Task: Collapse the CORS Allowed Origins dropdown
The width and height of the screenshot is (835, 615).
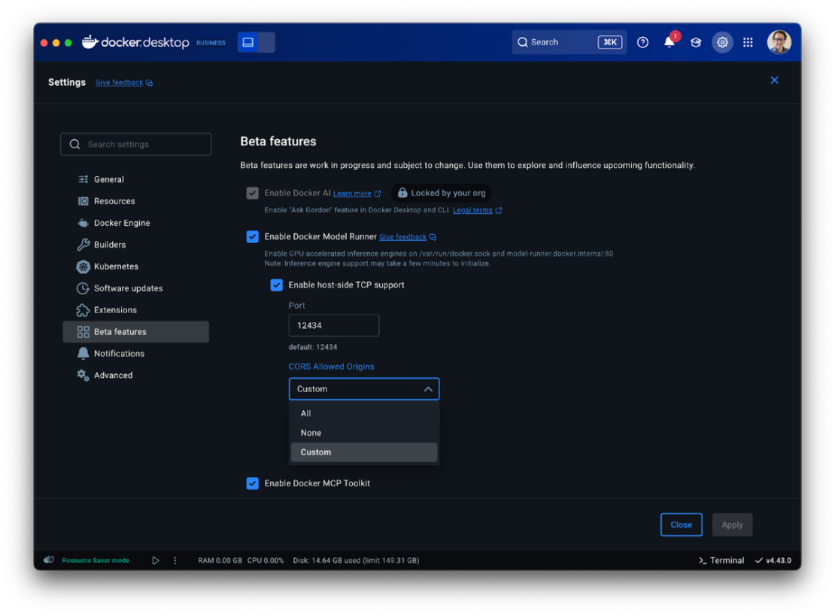Action: tap(427, 389)
